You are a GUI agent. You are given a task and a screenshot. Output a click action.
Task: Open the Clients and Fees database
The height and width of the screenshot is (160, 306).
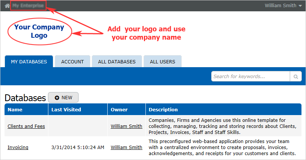pos(26,126)
